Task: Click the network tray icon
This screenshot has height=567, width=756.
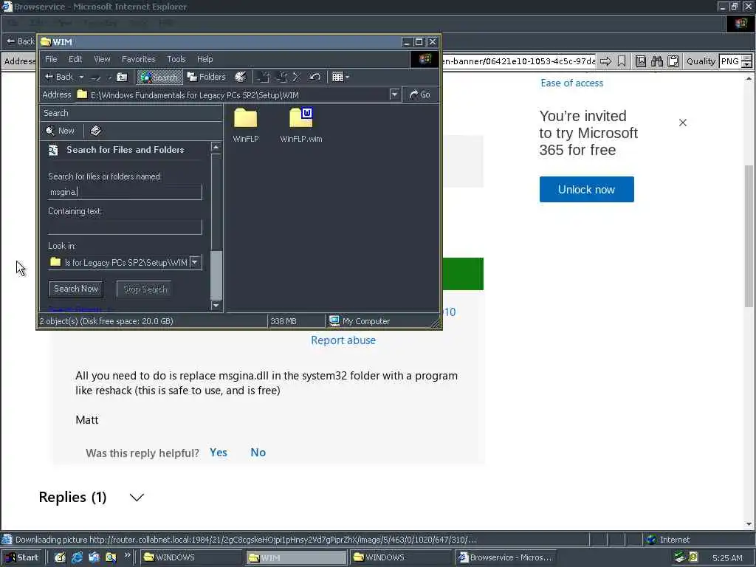Action: click(680, 557)
